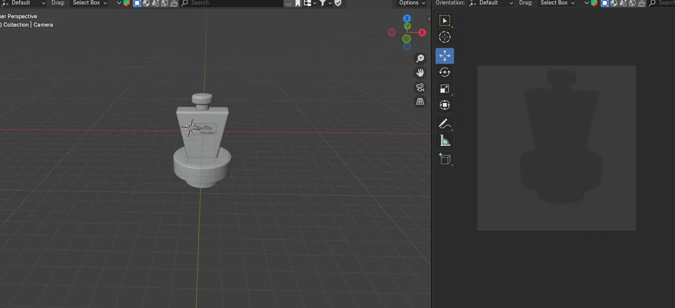675x308 pixels.
Task: Open the Options dropdown
Action: [x=412, y=3]
